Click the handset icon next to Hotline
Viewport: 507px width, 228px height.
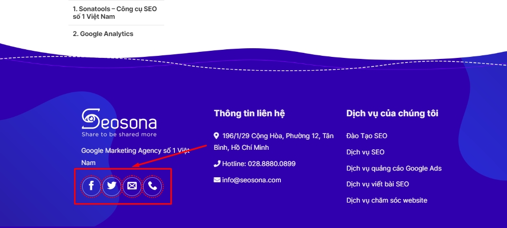[x=217, y=164]
